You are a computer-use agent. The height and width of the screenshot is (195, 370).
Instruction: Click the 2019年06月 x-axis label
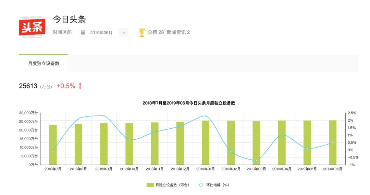(x=333, y=169)
